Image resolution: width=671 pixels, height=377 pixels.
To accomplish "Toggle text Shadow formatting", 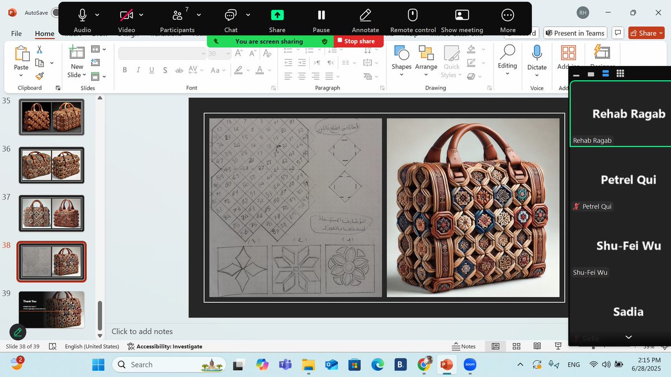I will 165,70.
